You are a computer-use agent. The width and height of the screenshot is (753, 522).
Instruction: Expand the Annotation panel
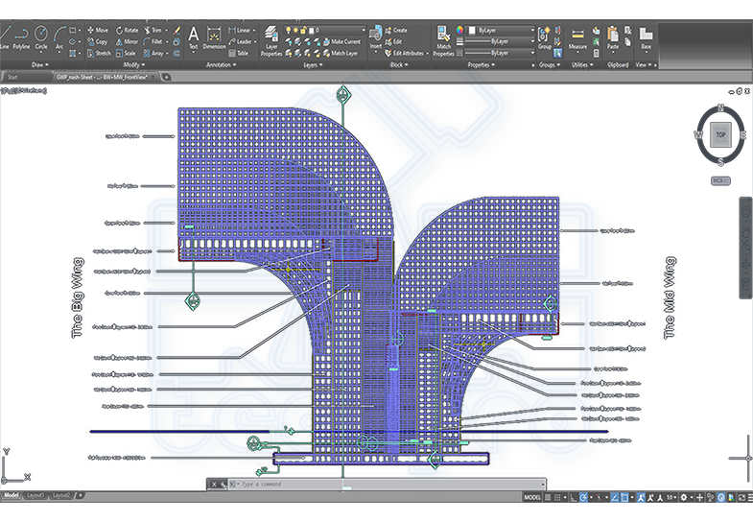coord(221,65)
